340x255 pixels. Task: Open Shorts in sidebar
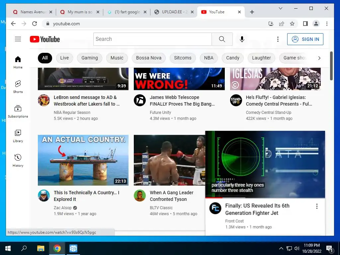[x=18, y=87]
